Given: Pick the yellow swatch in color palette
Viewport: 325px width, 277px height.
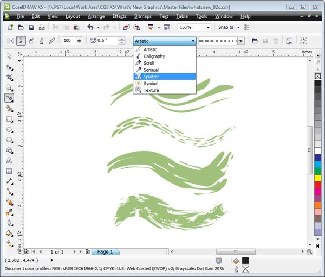Looking at the screenshot, I should [x=317, y=178].
